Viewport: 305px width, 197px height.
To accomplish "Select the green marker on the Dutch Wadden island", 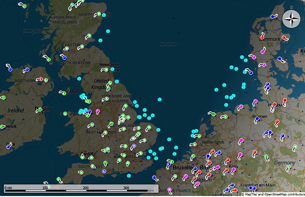I will [213, 114].
